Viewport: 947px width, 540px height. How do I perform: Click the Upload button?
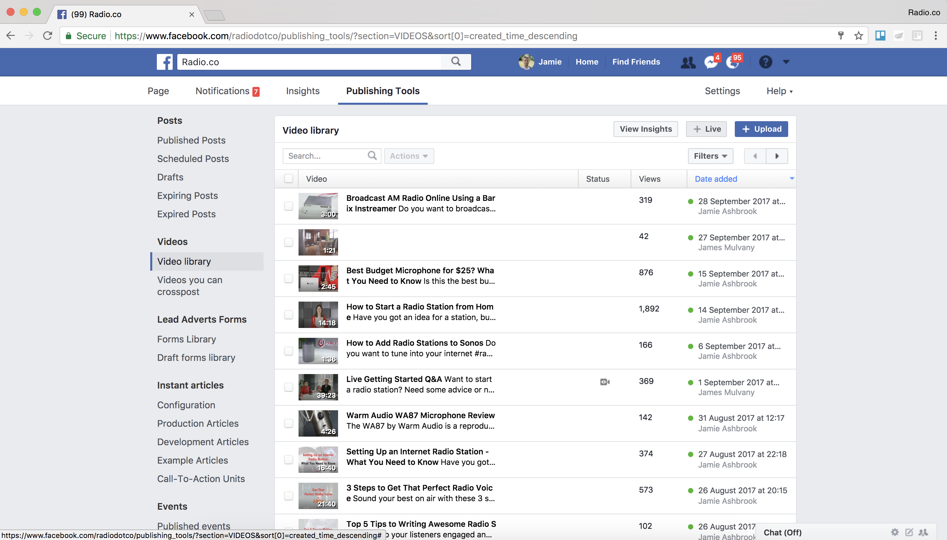(761, 129)
